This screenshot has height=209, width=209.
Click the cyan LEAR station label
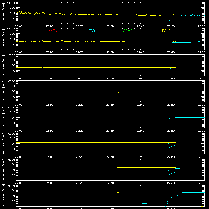(x=91, y=31)
